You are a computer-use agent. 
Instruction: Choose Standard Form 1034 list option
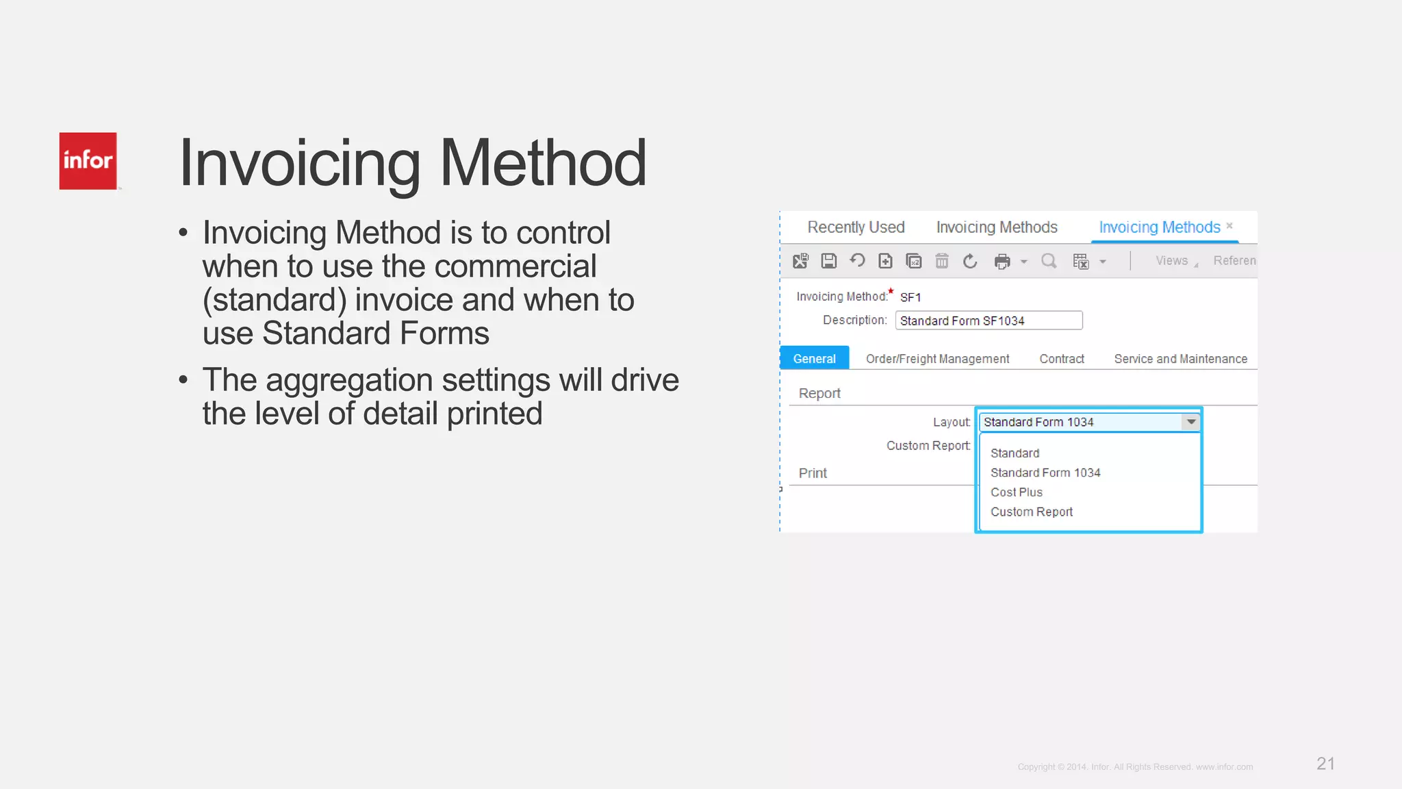pos(1045,473)
